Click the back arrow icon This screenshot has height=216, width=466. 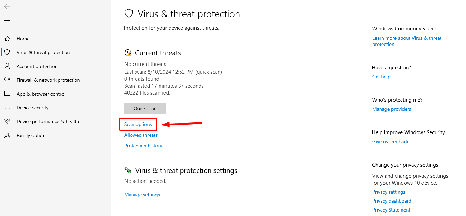click(x=7, y=7)
